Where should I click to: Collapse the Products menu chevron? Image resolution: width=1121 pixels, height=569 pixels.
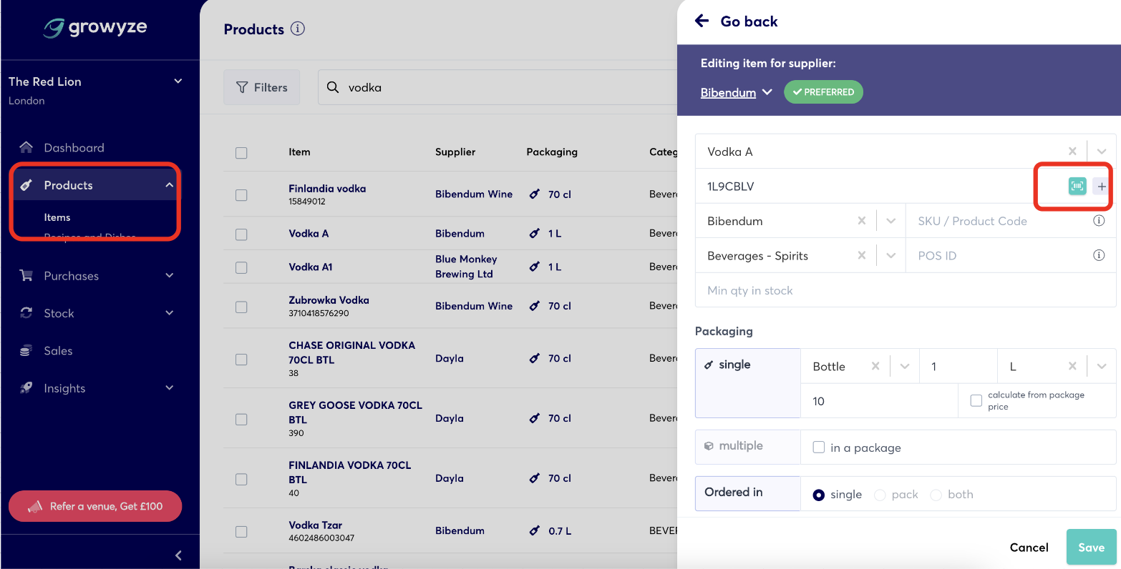click(x=170, y=185)
